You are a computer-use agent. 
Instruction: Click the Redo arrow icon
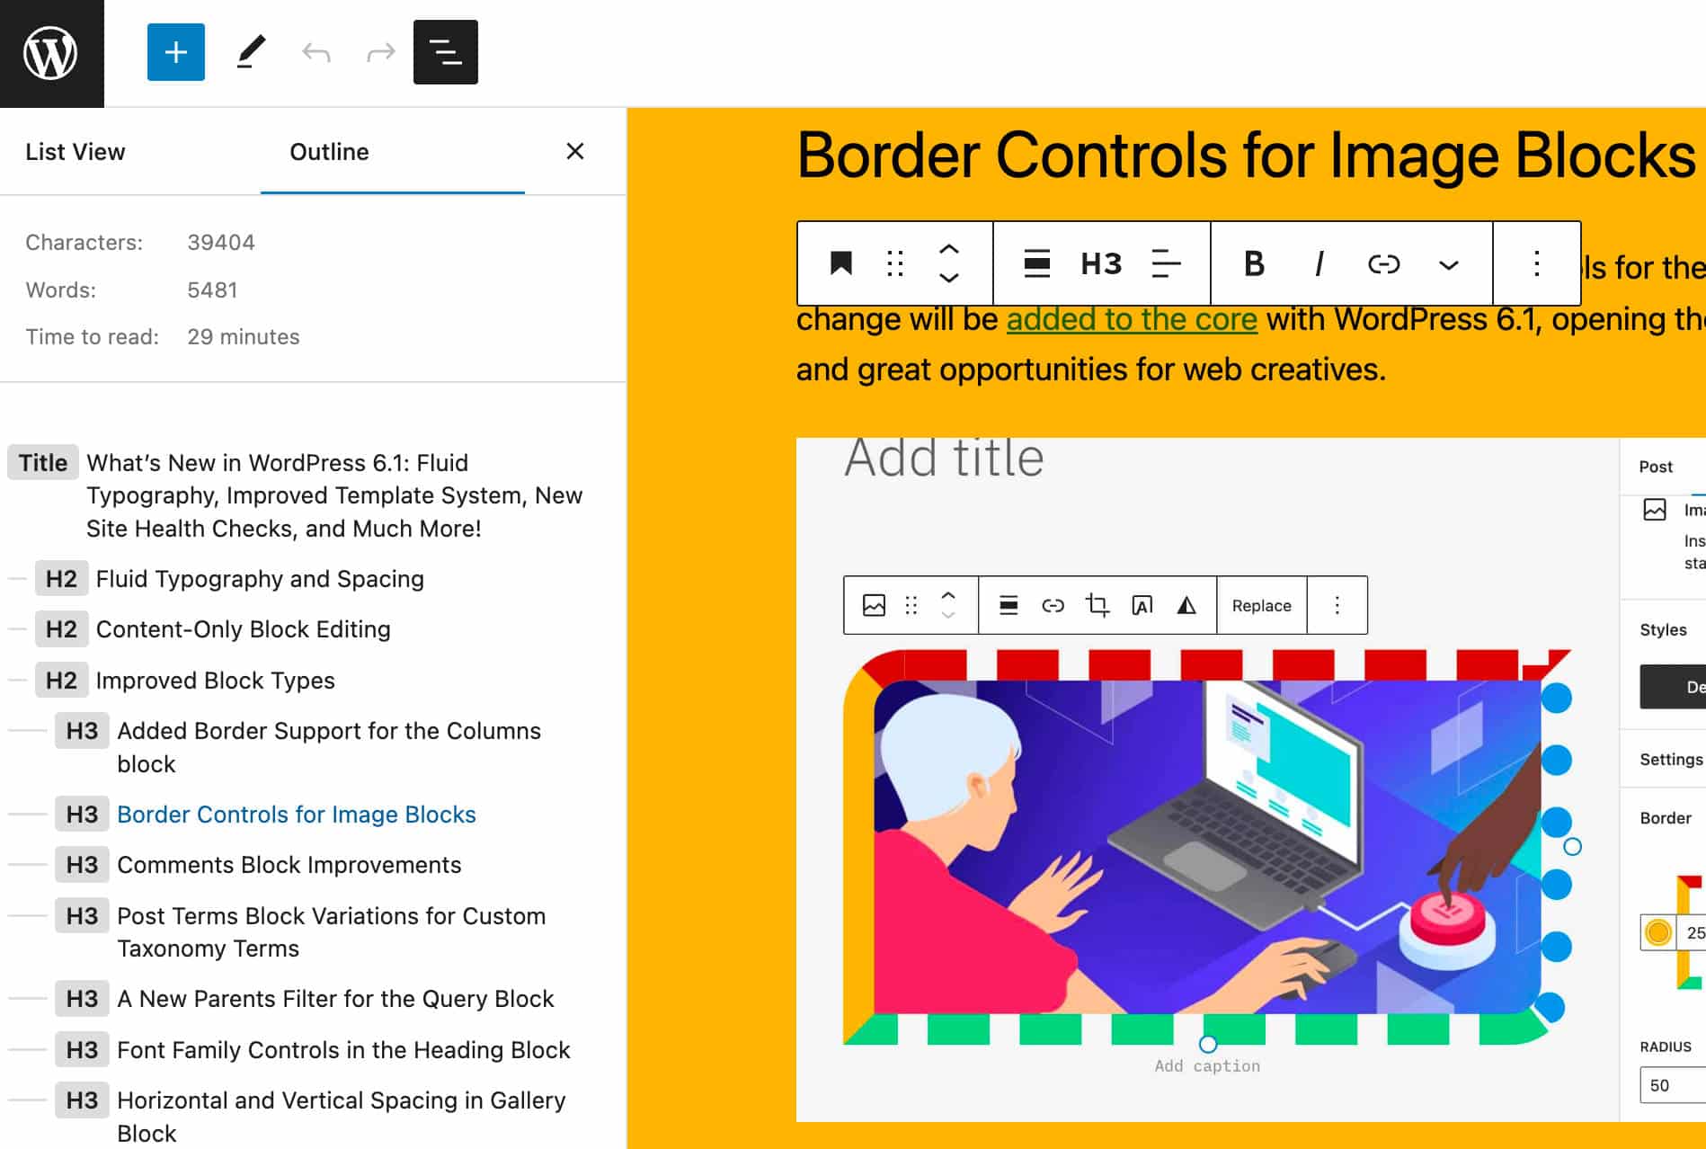(380, 51)
